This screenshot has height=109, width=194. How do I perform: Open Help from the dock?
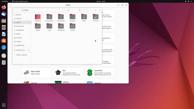(4, 47)
